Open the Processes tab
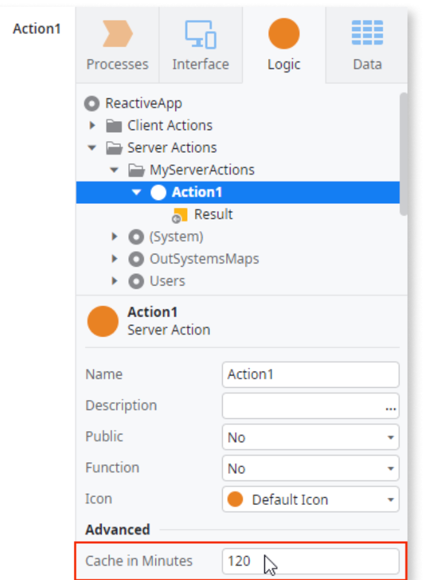Viewport: 439px width, 580px height. tap(117, 45)
